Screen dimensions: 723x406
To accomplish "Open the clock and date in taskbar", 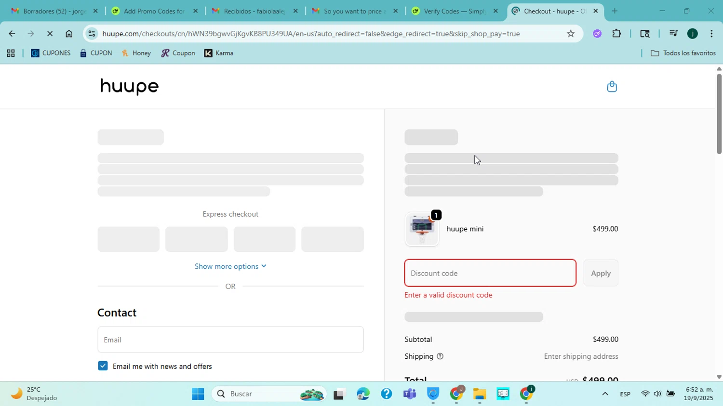I will 698,394.
